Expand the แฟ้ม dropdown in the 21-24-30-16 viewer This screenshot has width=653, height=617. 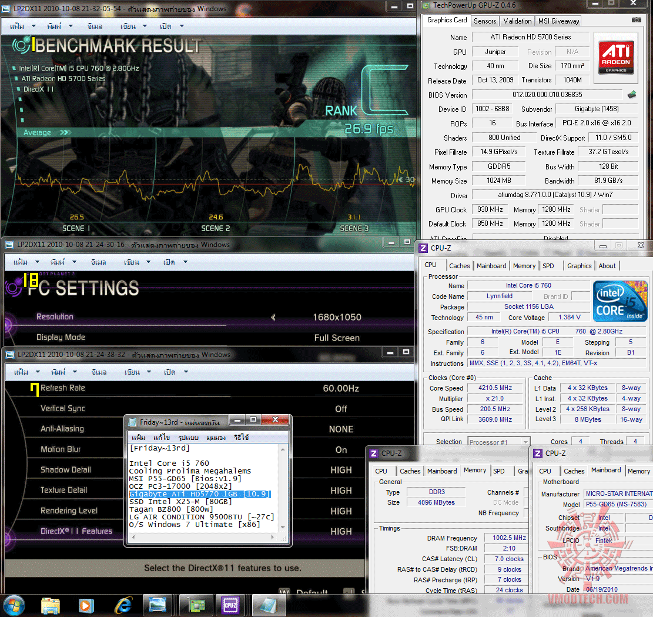tap(37, 262)
